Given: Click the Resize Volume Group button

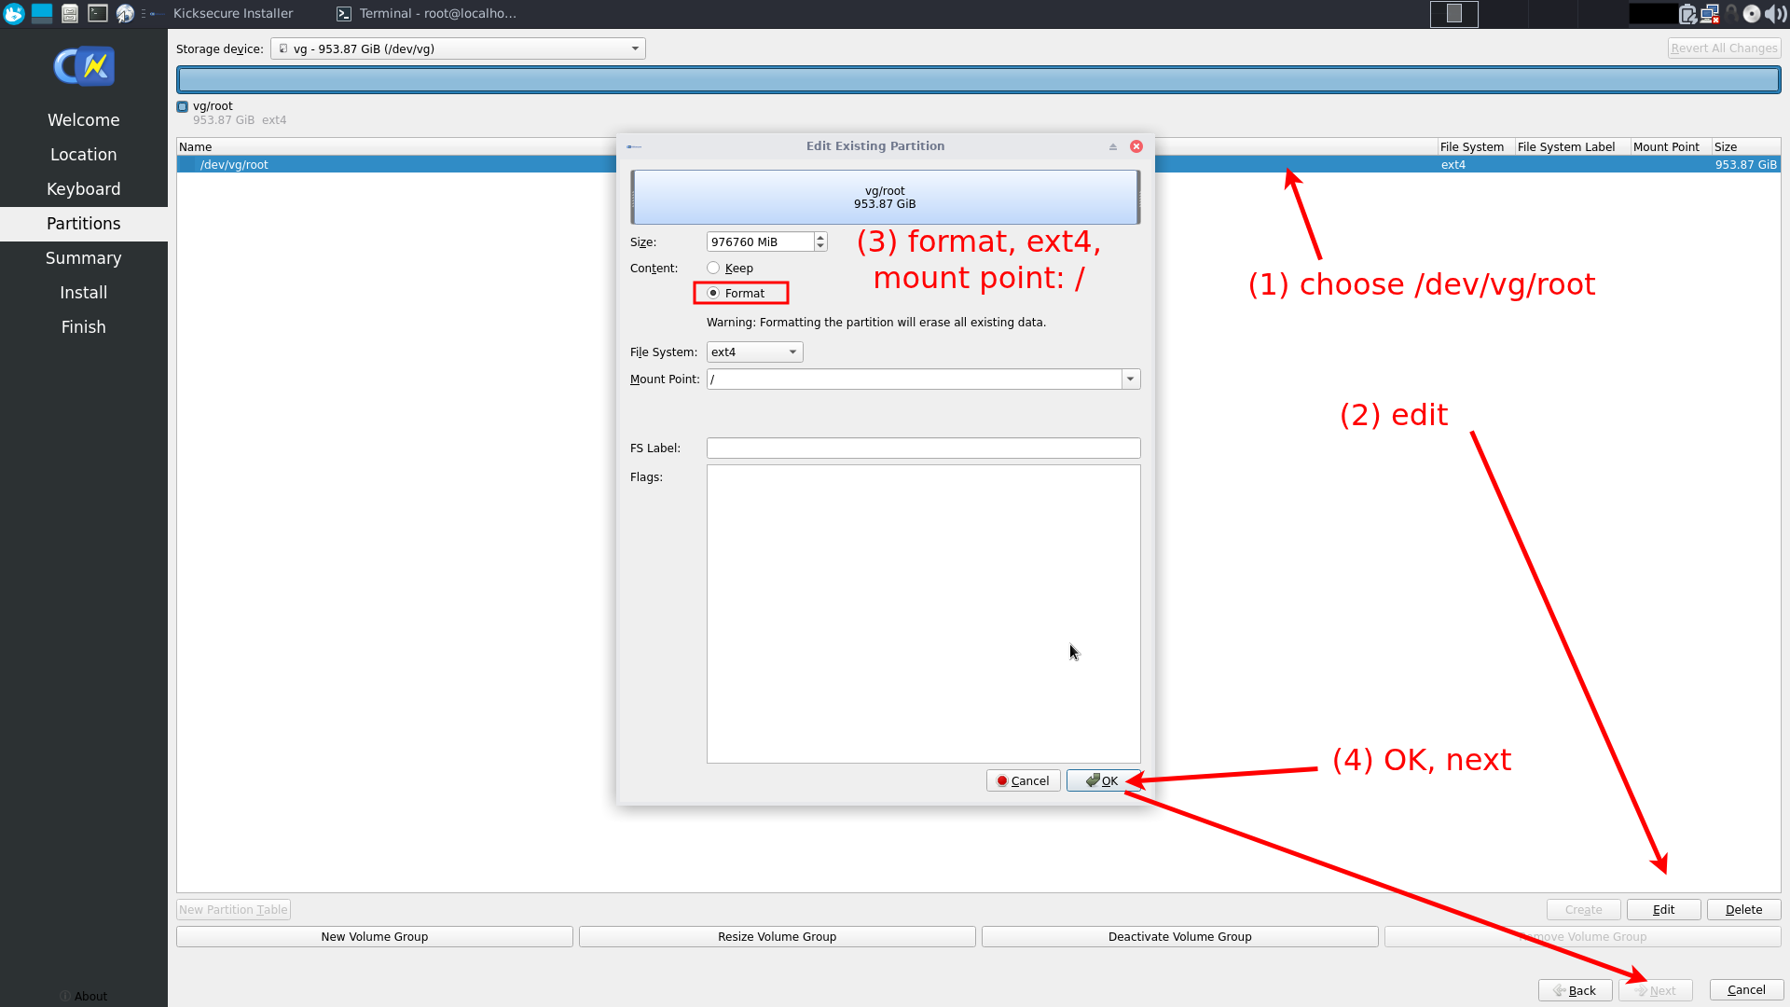Looking at the screenshot, I should [777, 936].
